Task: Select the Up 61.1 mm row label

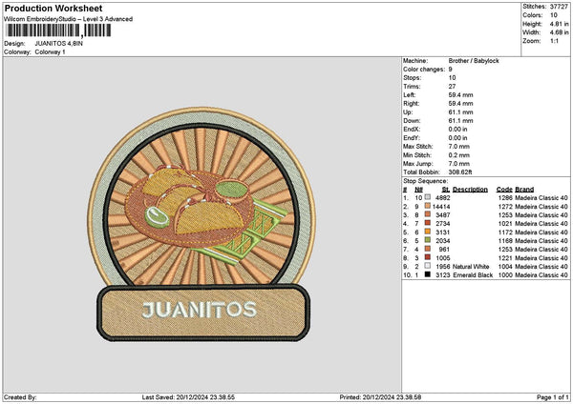Action: pyautogui.click(x=408, y=112)
